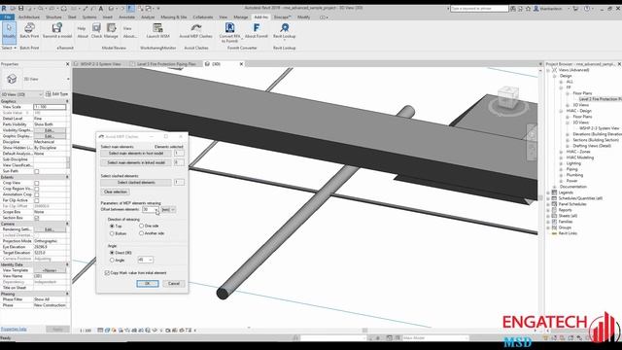Click the Legends icon in Project Browser
The height and width of the screenshot is (350, 622).
[x=555, y=192]
